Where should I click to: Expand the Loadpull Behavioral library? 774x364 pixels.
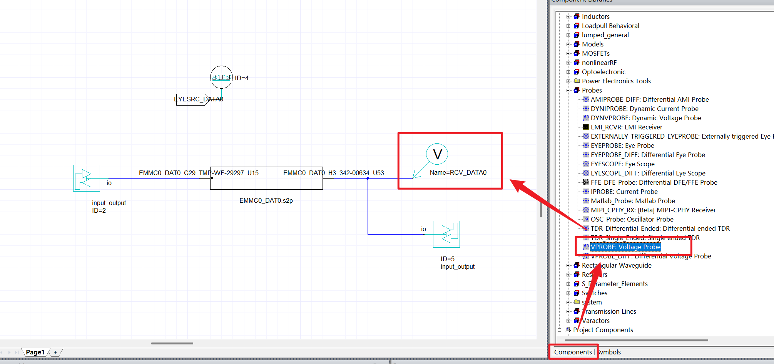tap(568, 26)
